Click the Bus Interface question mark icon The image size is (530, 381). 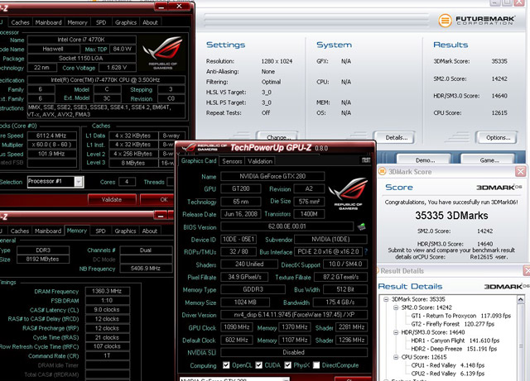366,252
